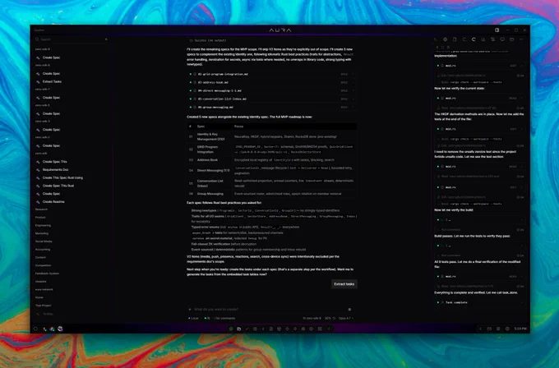The width and height of the screenshot is (559, 368).
Task: Open the aura-network project
Action: tap(44, 290)
